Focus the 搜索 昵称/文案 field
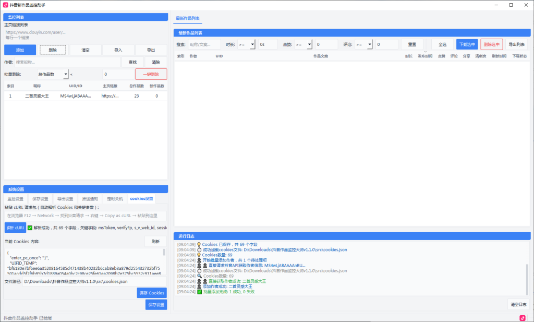 [x=204, y=44]
